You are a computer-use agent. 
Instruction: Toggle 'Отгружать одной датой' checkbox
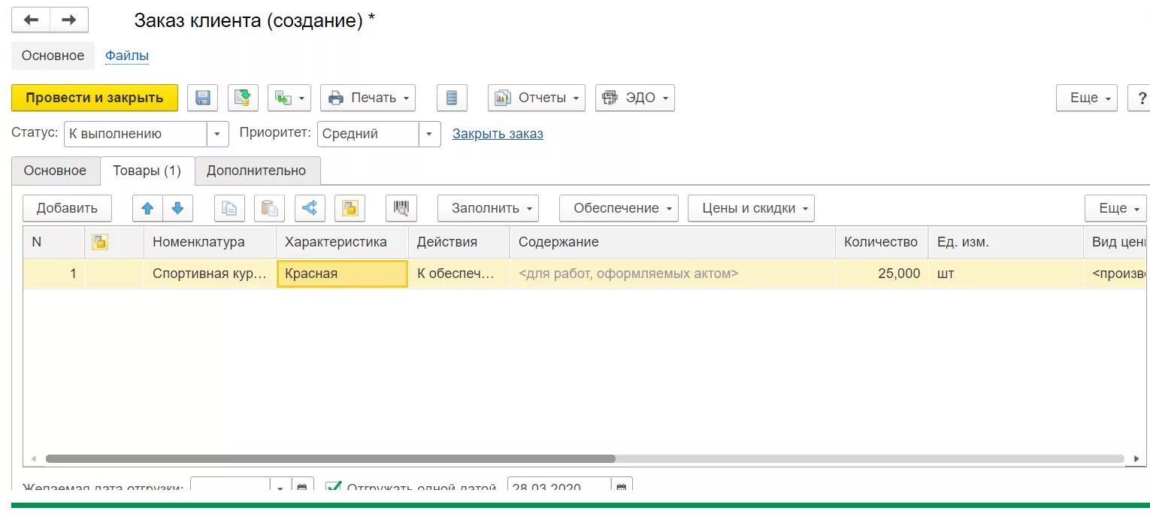[x=334, y=488]
